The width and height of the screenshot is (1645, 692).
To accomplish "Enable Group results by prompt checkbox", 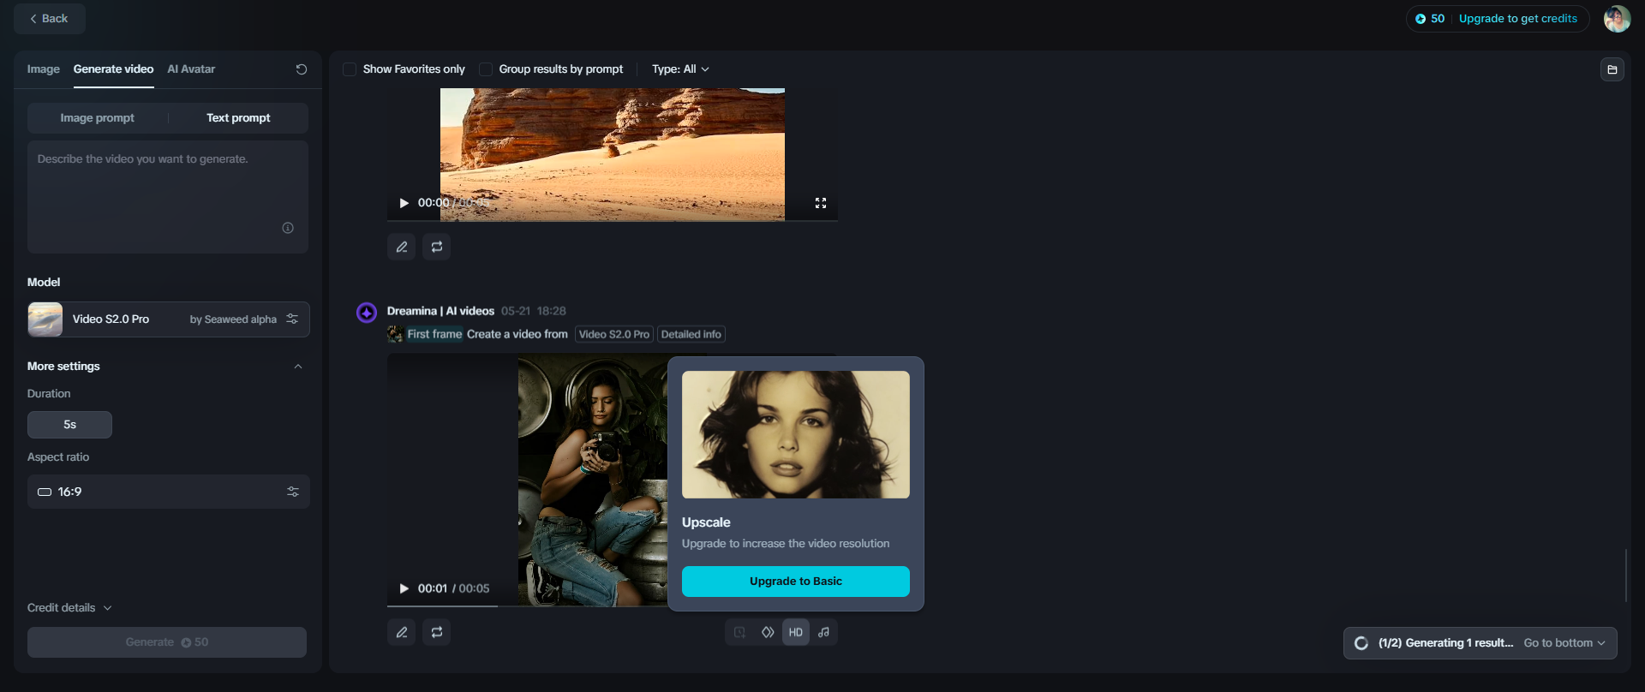I will (x=486, y=69).
